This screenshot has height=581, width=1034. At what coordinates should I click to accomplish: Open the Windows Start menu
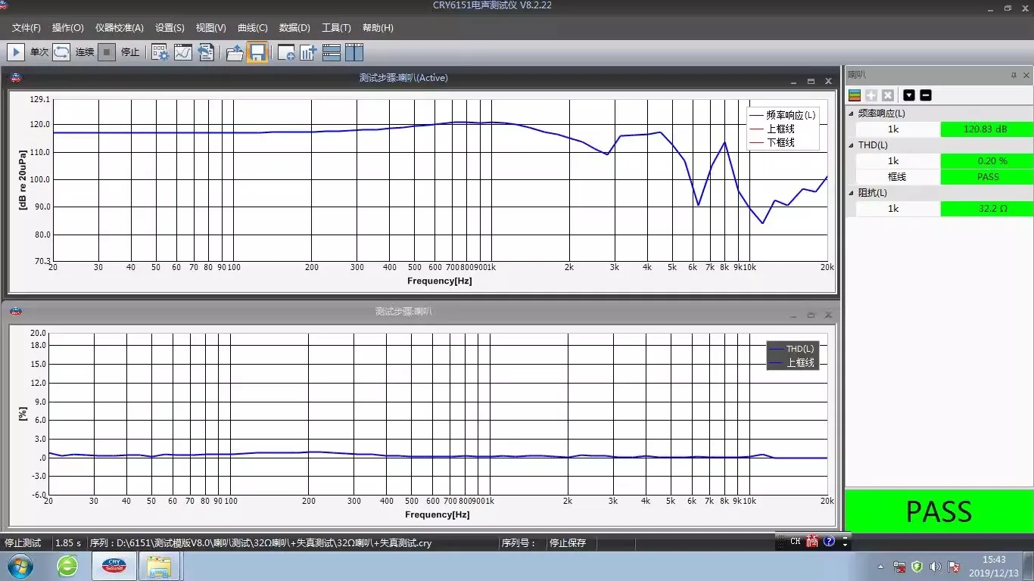point(20,566)
